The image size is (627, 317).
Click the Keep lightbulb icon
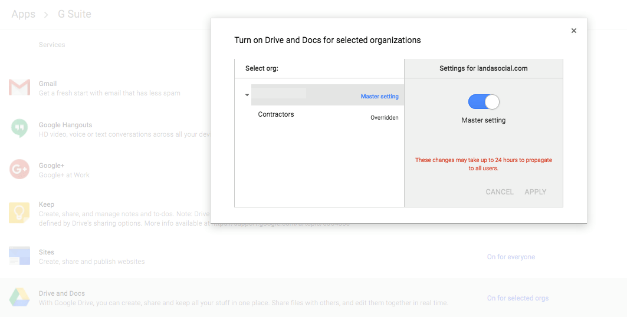point(19,212)
